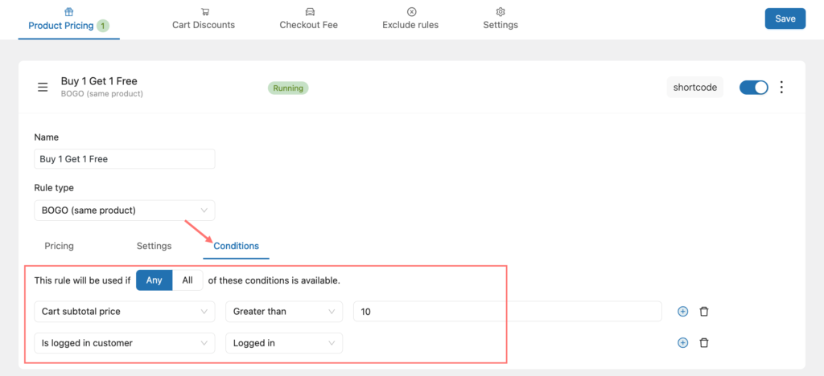This screenshot has width=824, height=376.
Task: Click the Save button
Action: click(x=785, y=18)
